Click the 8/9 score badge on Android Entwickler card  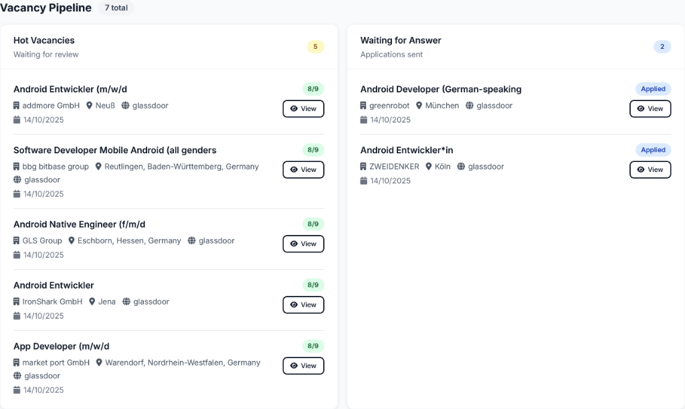[x=312, y=284]
